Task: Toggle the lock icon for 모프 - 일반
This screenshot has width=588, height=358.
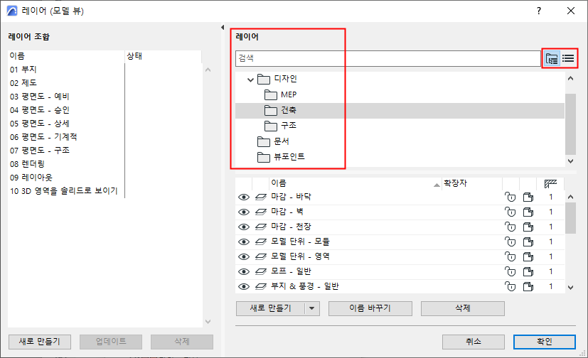Action: point(510,271)
